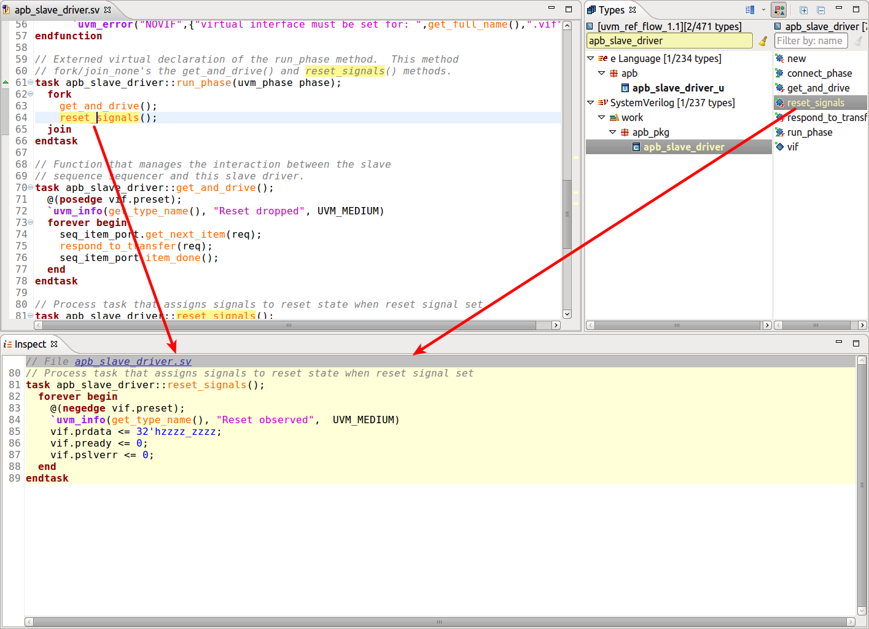Screen dimensions: 869x629
Task: Fold the run_phase task using the line 70 marker
Action: pyautogui.click(x=29, y=187)
